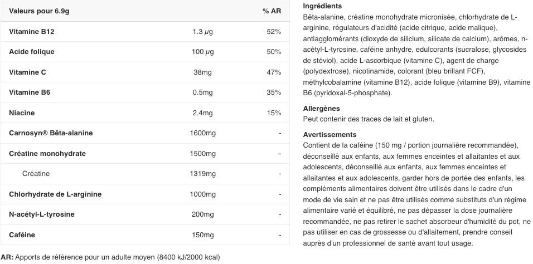533x264 pixels.
Task: Select the Vitamine B6 row label
Action: (x=30, y=92)
